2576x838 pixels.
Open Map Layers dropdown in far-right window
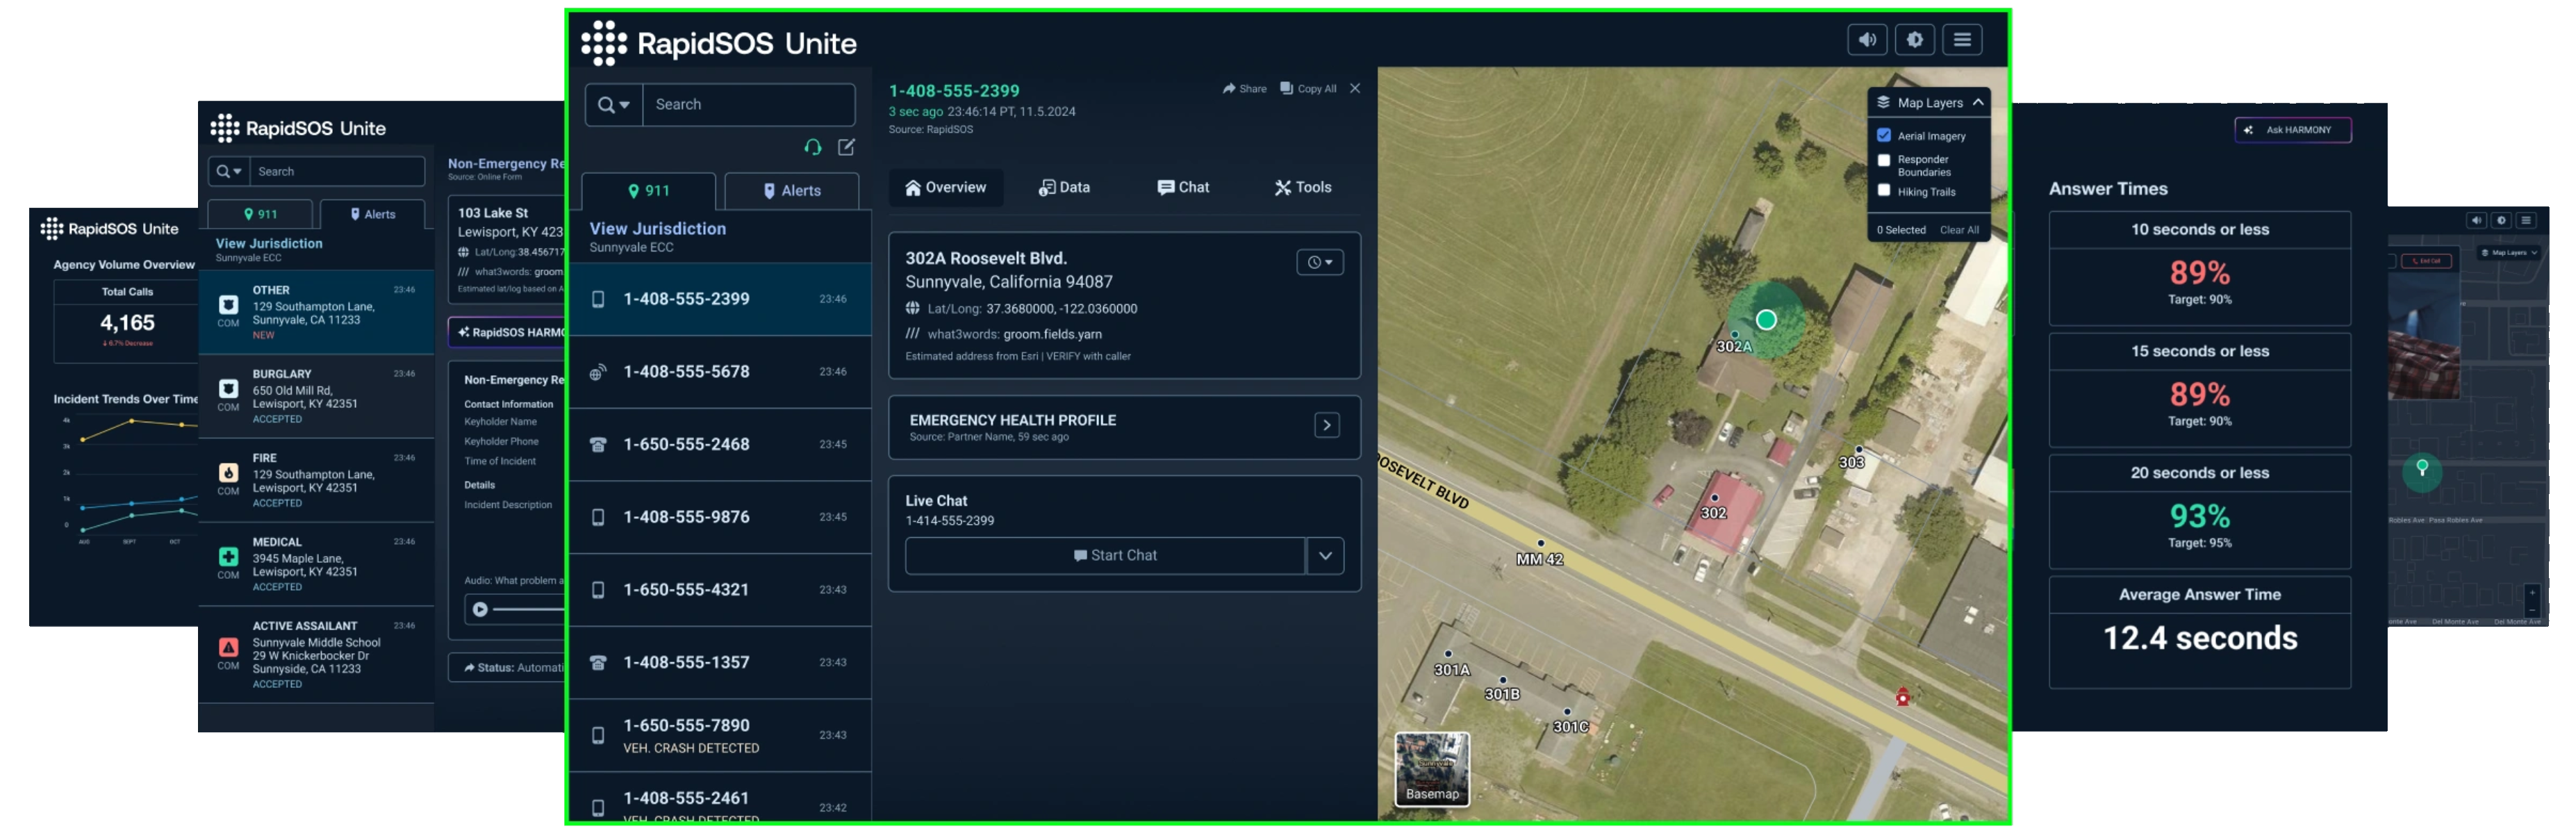2509,253
